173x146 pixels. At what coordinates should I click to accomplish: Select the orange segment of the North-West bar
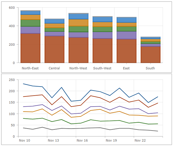point(78,23)
